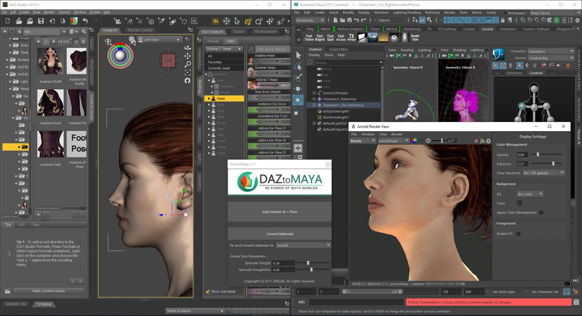
Task: Click Undo arrow in DAZ Studio toolbar
Action: (x=85, y=21)
